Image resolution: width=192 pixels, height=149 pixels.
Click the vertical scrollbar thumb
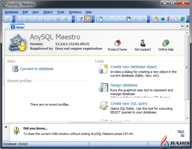pyautogui.click(x=187, y=67)
